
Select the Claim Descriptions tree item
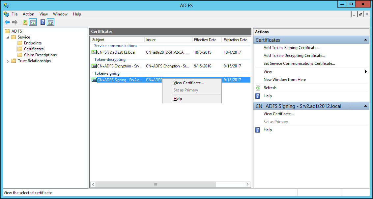click(x=41, y=55)
